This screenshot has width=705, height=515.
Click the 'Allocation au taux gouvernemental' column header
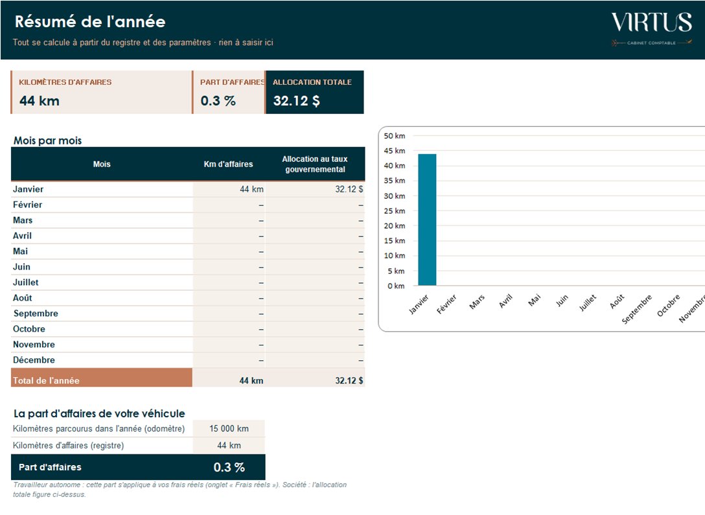coord(315,164)
